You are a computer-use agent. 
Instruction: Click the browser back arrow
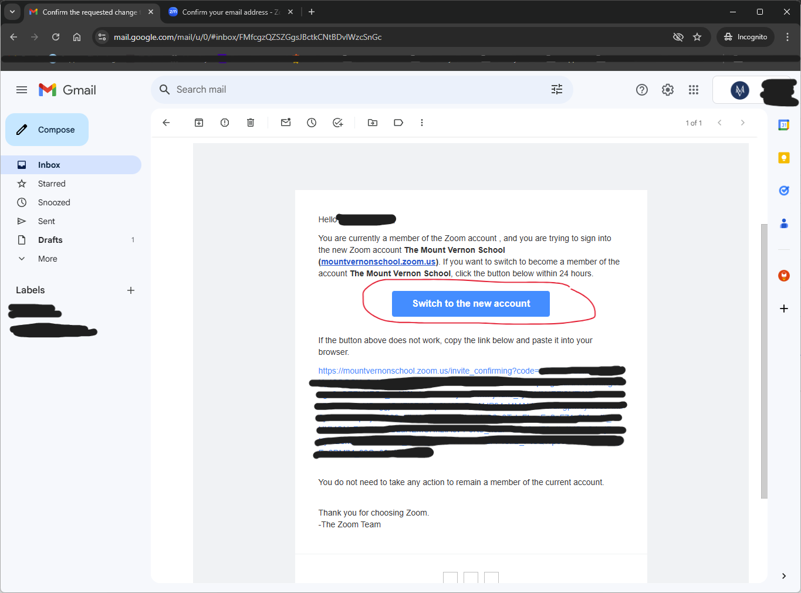click(x=13, y=37)
